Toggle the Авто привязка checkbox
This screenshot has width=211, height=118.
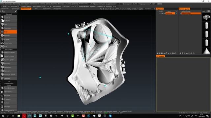[x=66, y=4]
